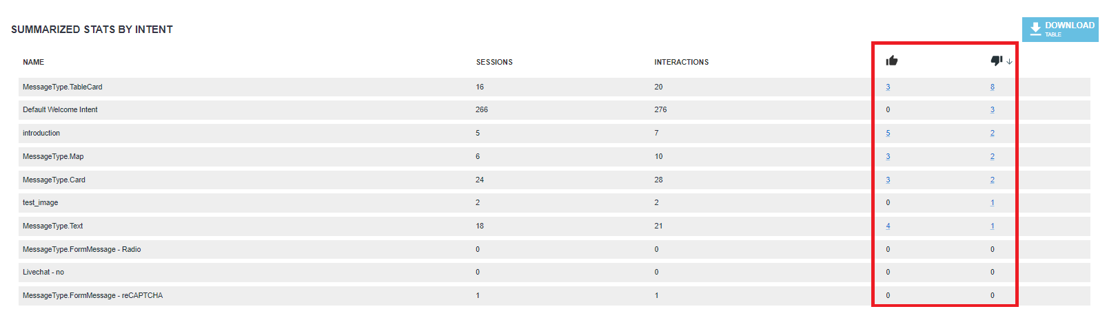Image resolution: width=1118 pixels, height=320 pixels.
Task: Sort by the SESSIONS column header
Action: [x=494, y=62]
